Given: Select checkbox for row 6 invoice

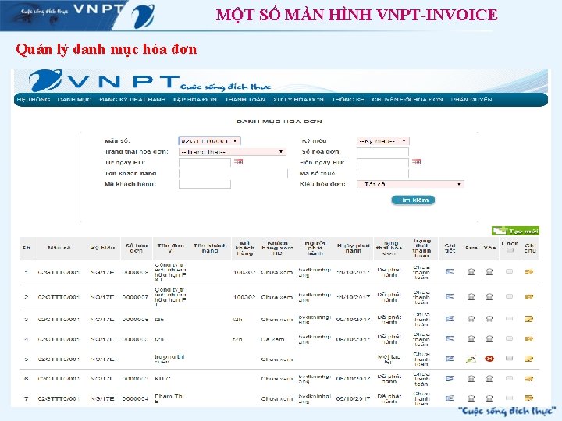Looking at the screenshot, I should pyautogui.click(x=509, y=378).
